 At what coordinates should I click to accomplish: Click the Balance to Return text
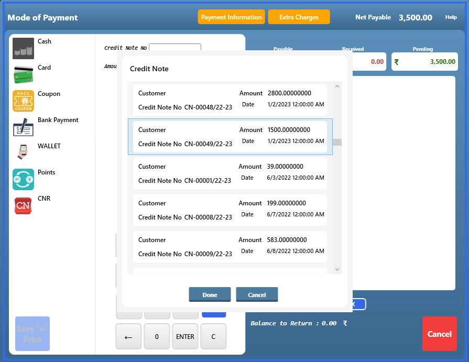pos(299,323)
